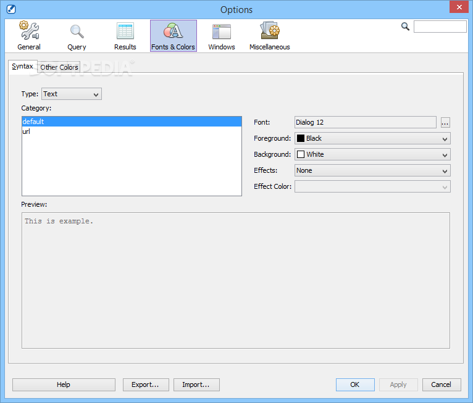Dismiss the dialog with Cancel

442,384
